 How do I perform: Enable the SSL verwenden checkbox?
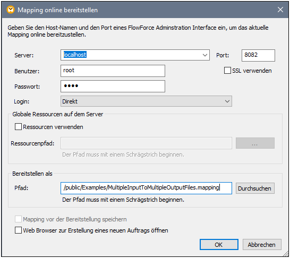[227, 71]
